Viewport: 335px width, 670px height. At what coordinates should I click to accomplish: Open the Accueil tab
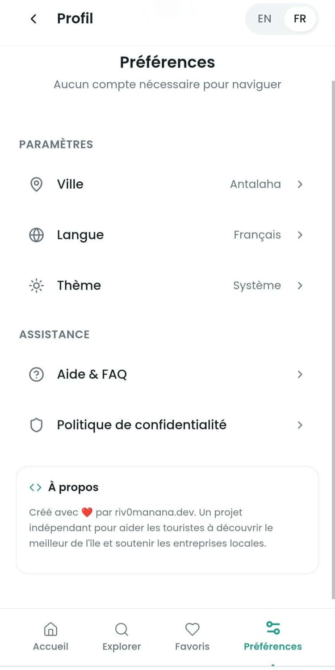click(x=50, y=637)
